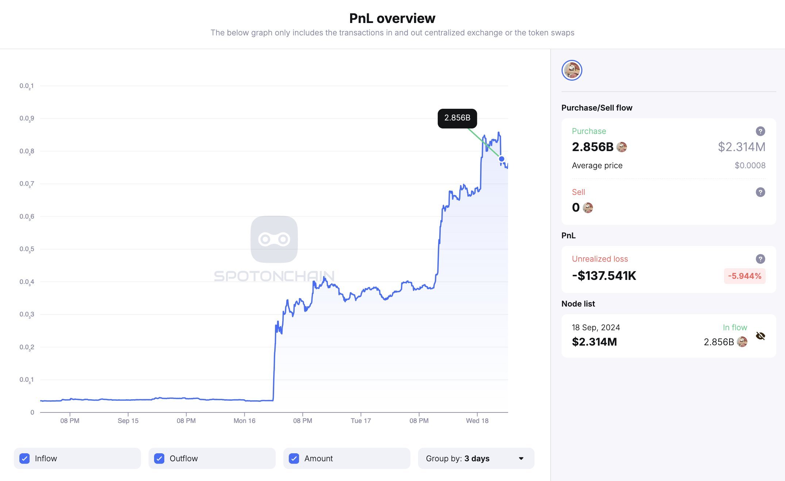Click the Spotonchain watermark logo on chart
Screen dimensions: 785x481
point(274,239)
